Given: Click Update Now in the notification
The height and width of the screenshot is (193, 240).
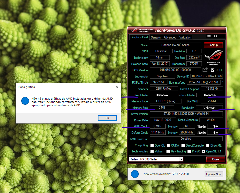Looking at the screenshot, I should (x=214, y=174).
